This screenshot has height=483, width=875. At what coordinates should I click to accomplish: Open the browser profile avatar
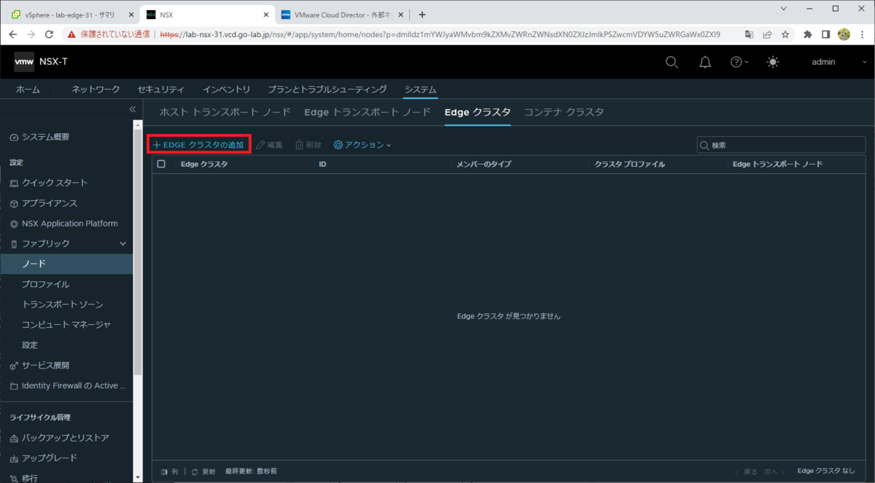click(x=844, y=34)
